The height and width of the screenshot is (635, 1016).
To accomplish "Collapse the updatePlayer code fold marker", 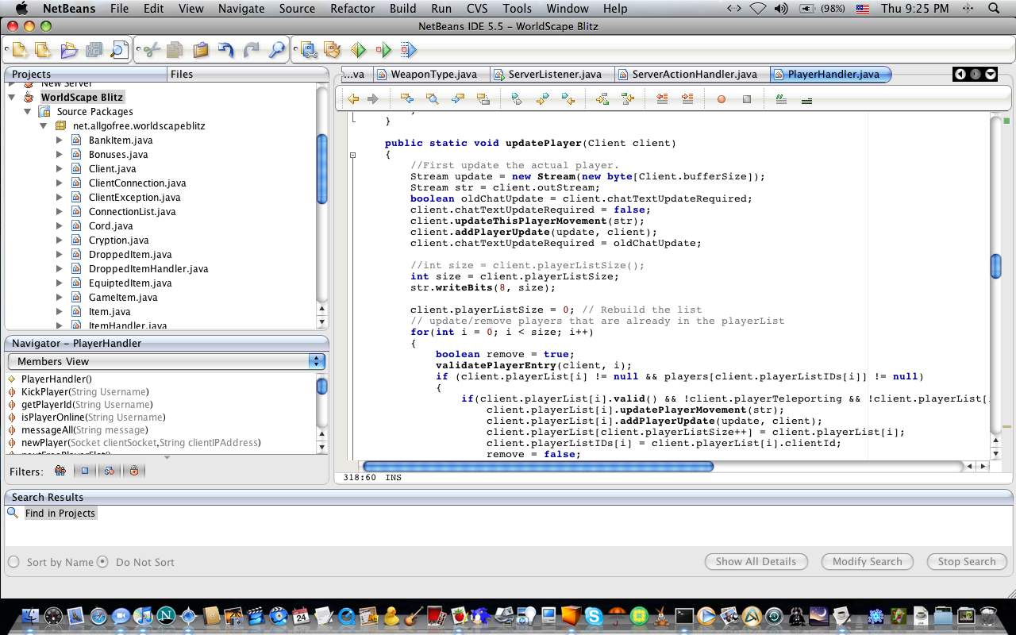I will point(352,155).
